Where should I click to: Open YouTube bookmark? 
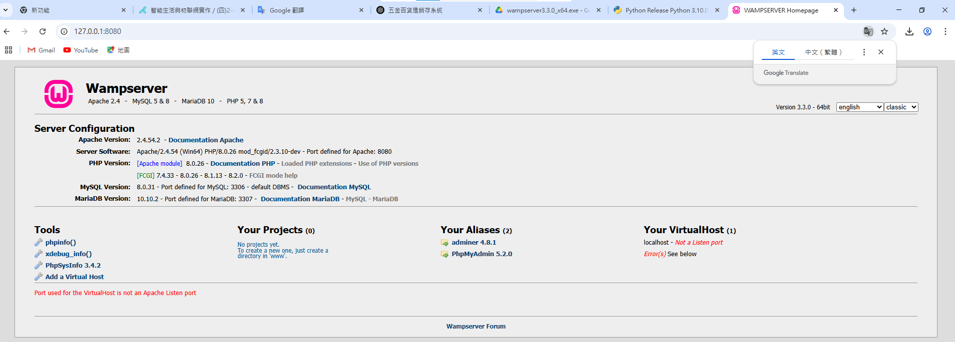click(x=81, y=50)
